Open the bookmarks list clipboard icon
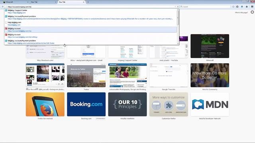Screen dimensions: 255x143 pos(237,7)
